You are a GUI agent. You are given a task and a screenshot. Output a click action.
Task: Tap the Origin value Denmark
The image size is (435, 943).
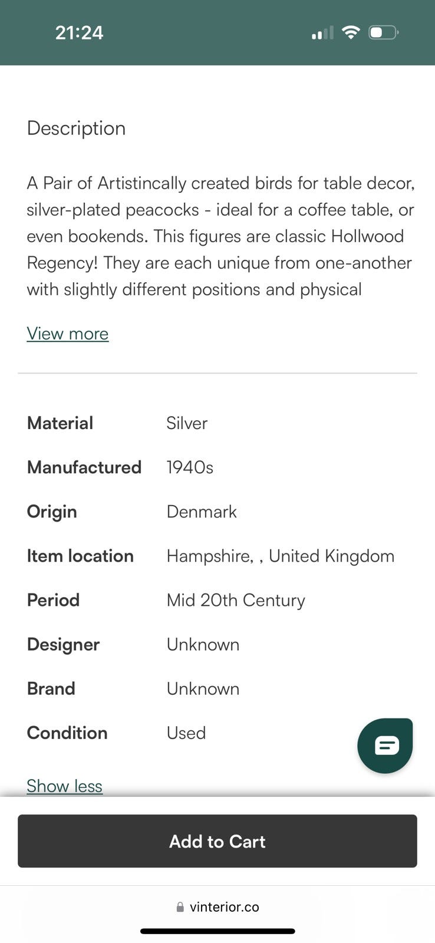pyautogui.click(x=202, y=512)
